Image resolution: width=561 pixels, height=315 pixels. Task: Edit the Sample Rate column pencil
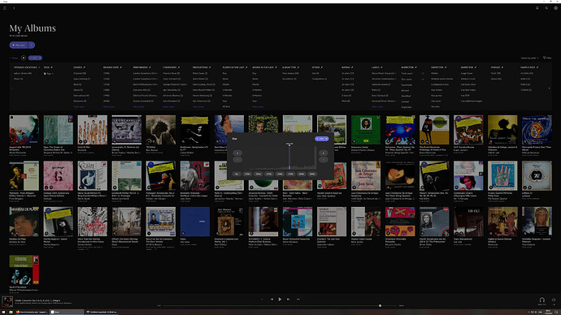(537, 67)
